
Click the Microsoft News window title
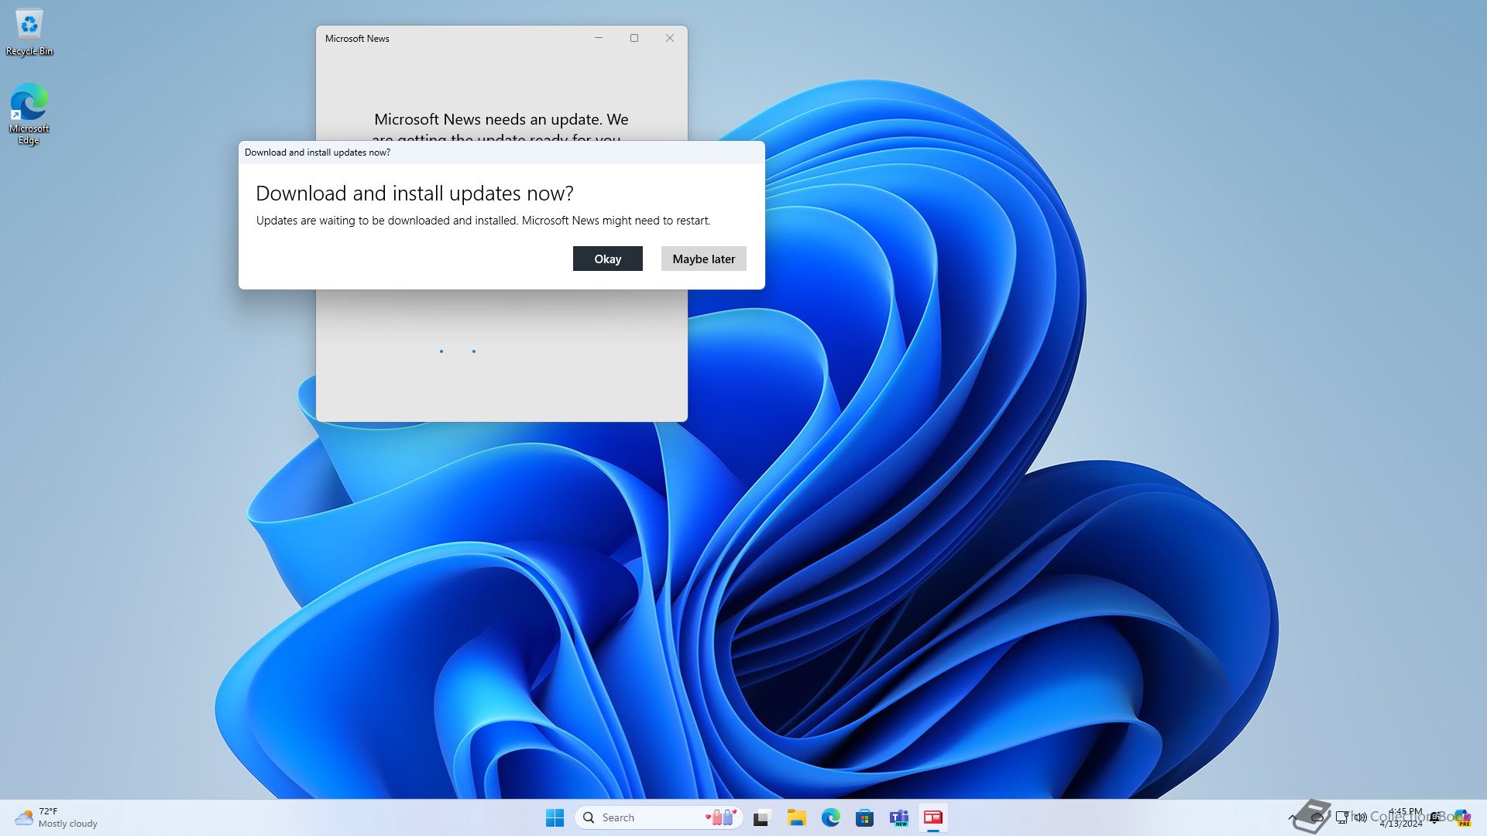coord(357,38)
